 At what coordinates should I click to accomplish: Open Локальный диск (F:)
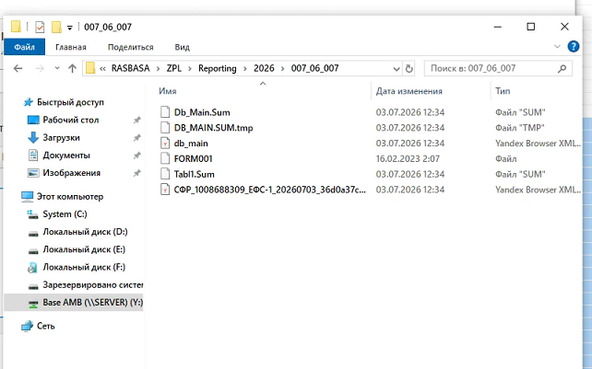click(84, 267)
